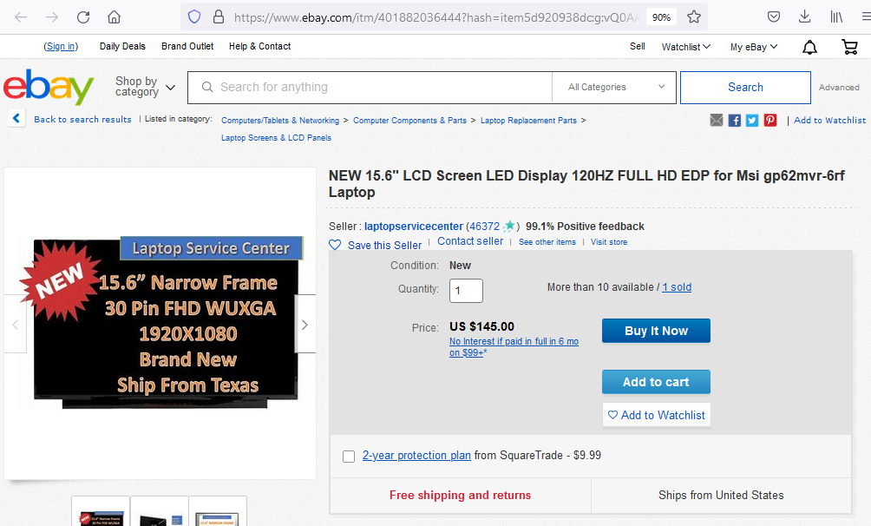Share listing on Pinterest icon

click(x=769, y=120)
